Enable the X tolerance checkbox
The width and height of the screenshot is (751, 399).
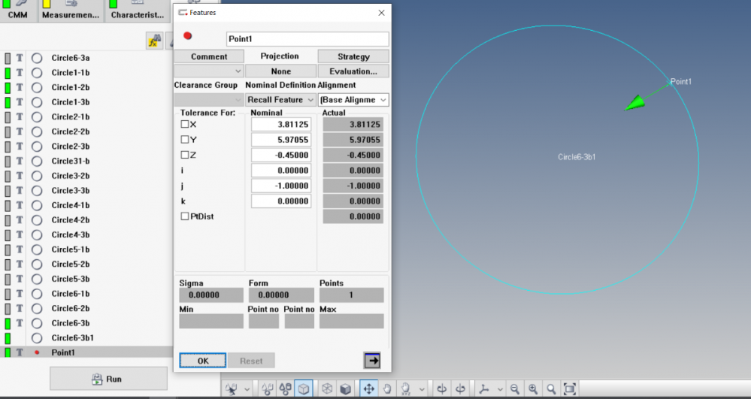(185, 124)
